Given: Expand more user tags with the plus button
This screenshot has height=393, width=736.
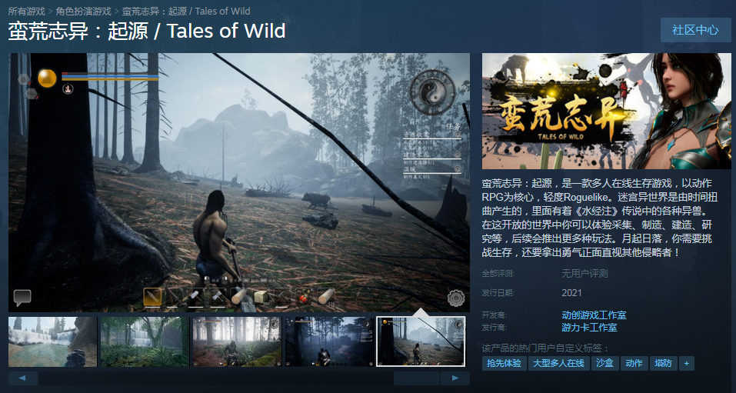Looking at the screenshot, I should [x=686, y=364].
